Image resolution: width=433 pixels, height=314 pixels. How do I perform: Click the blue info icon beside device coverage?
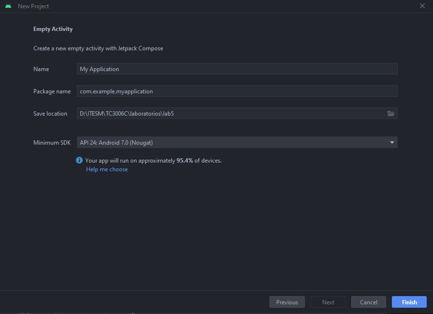pos(79,160)
